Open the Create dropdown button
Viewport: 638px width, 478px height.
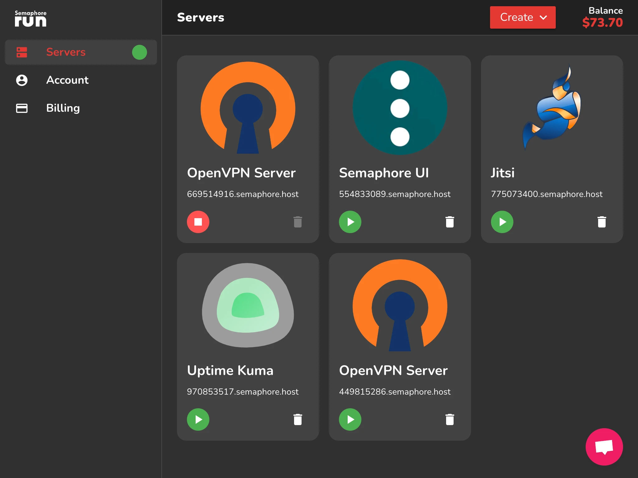[x=523, y=17]
